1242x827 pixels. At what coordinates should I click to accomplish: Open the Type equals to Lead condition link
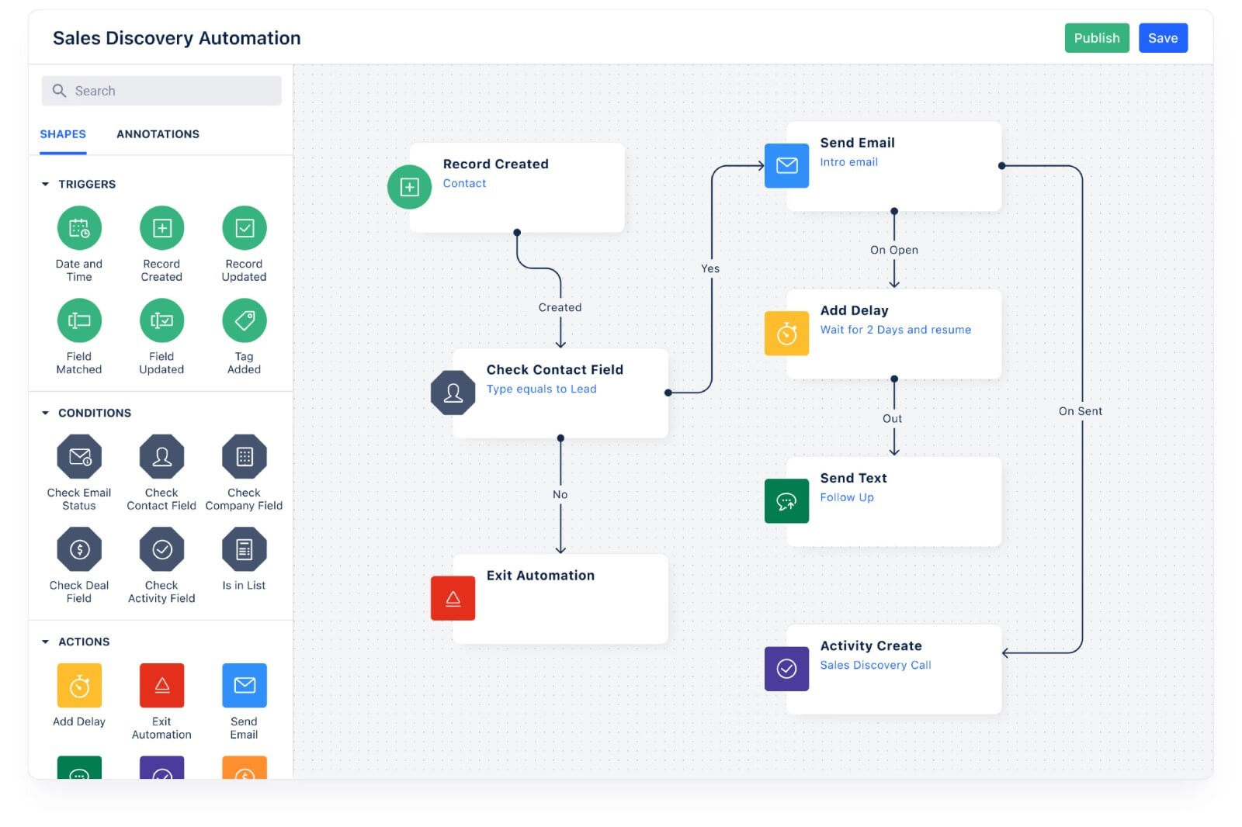541,389
